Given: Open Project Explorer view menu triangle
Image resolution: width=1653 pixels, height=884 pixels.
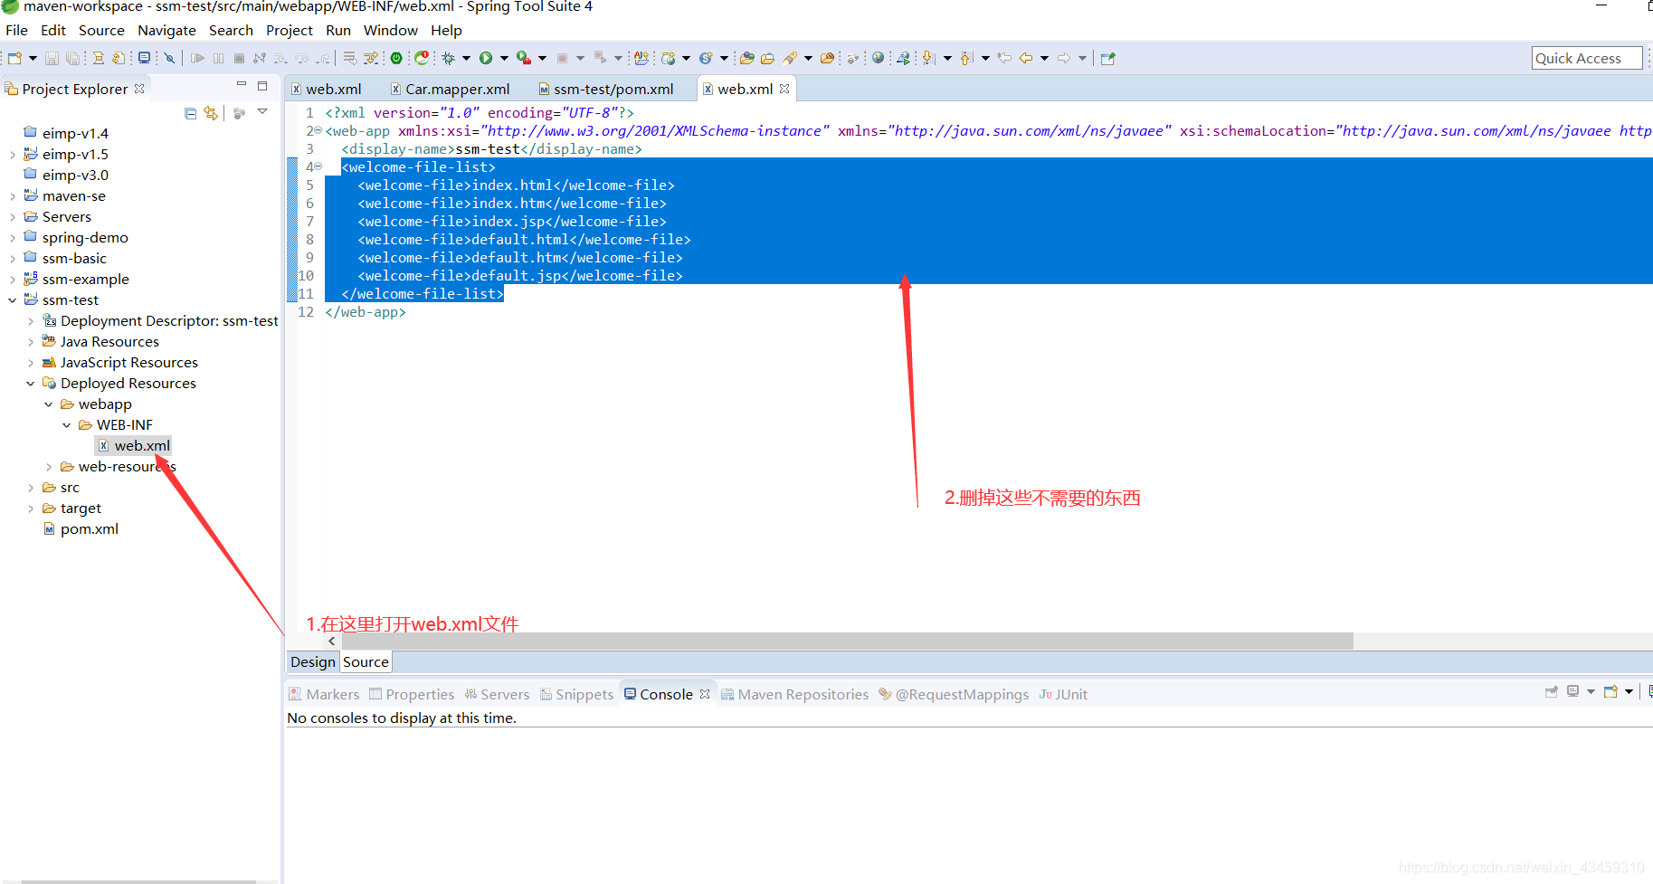Looking at the screenshot, I should pos(262,112).
